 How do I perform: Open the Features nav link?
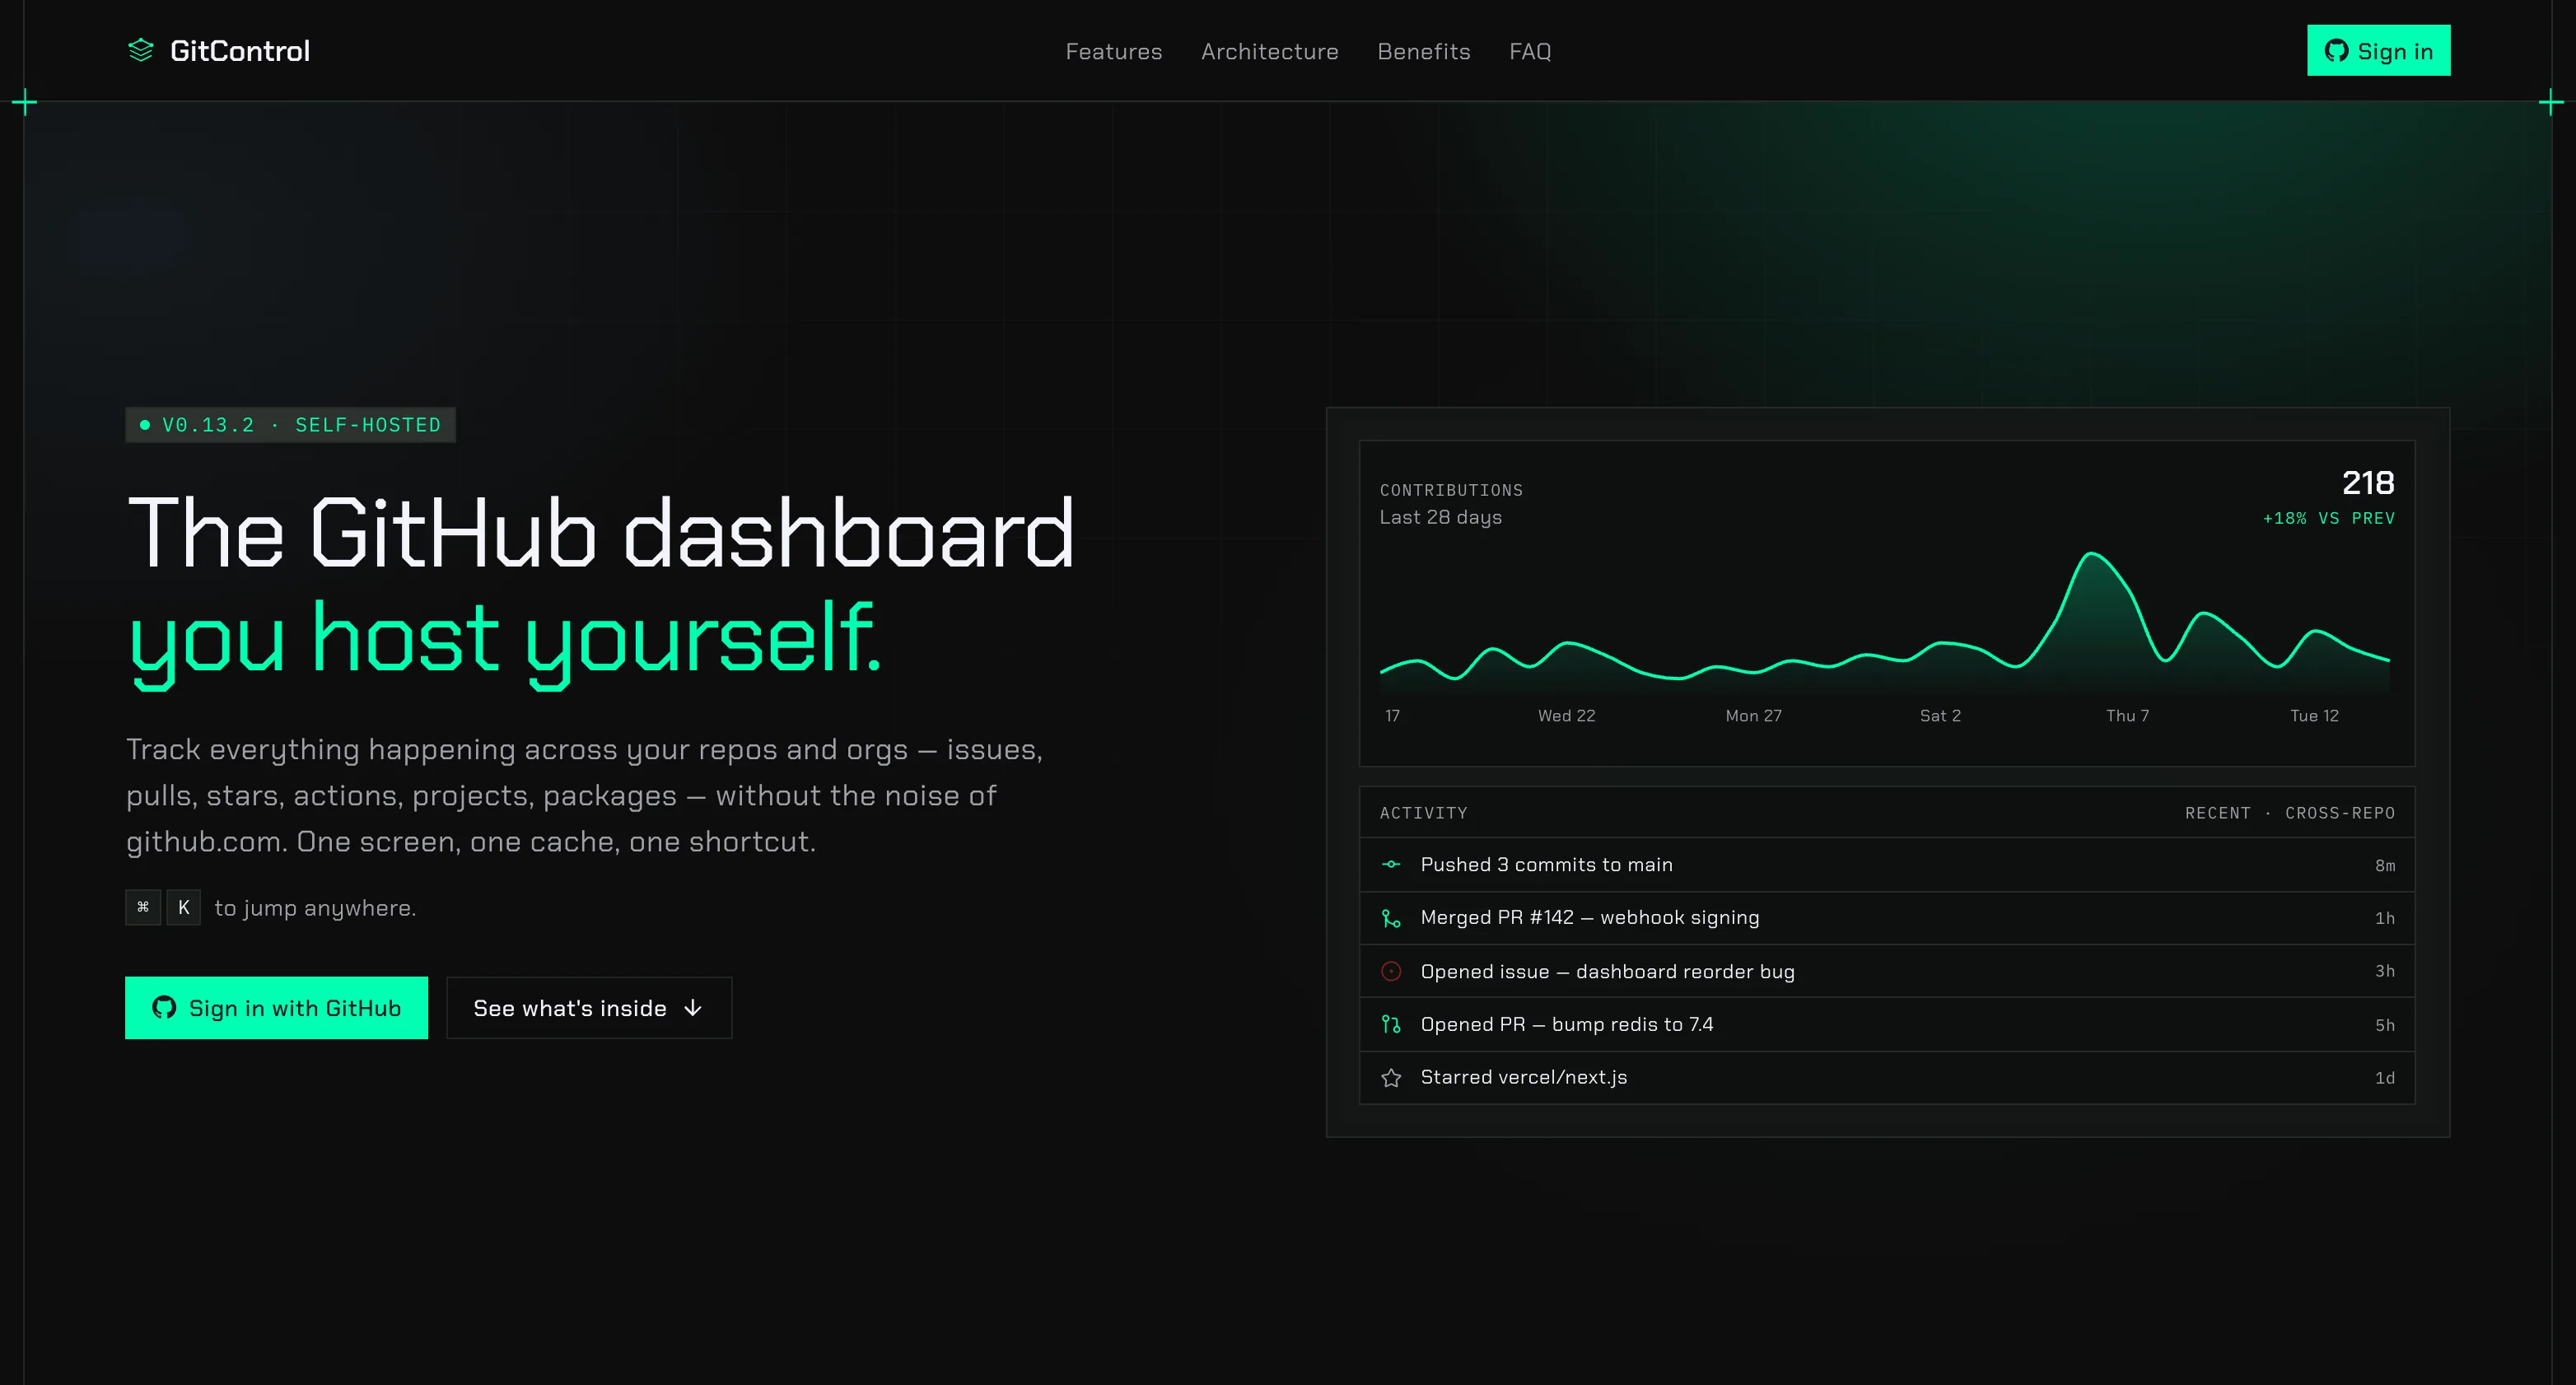pos(1114,51)
